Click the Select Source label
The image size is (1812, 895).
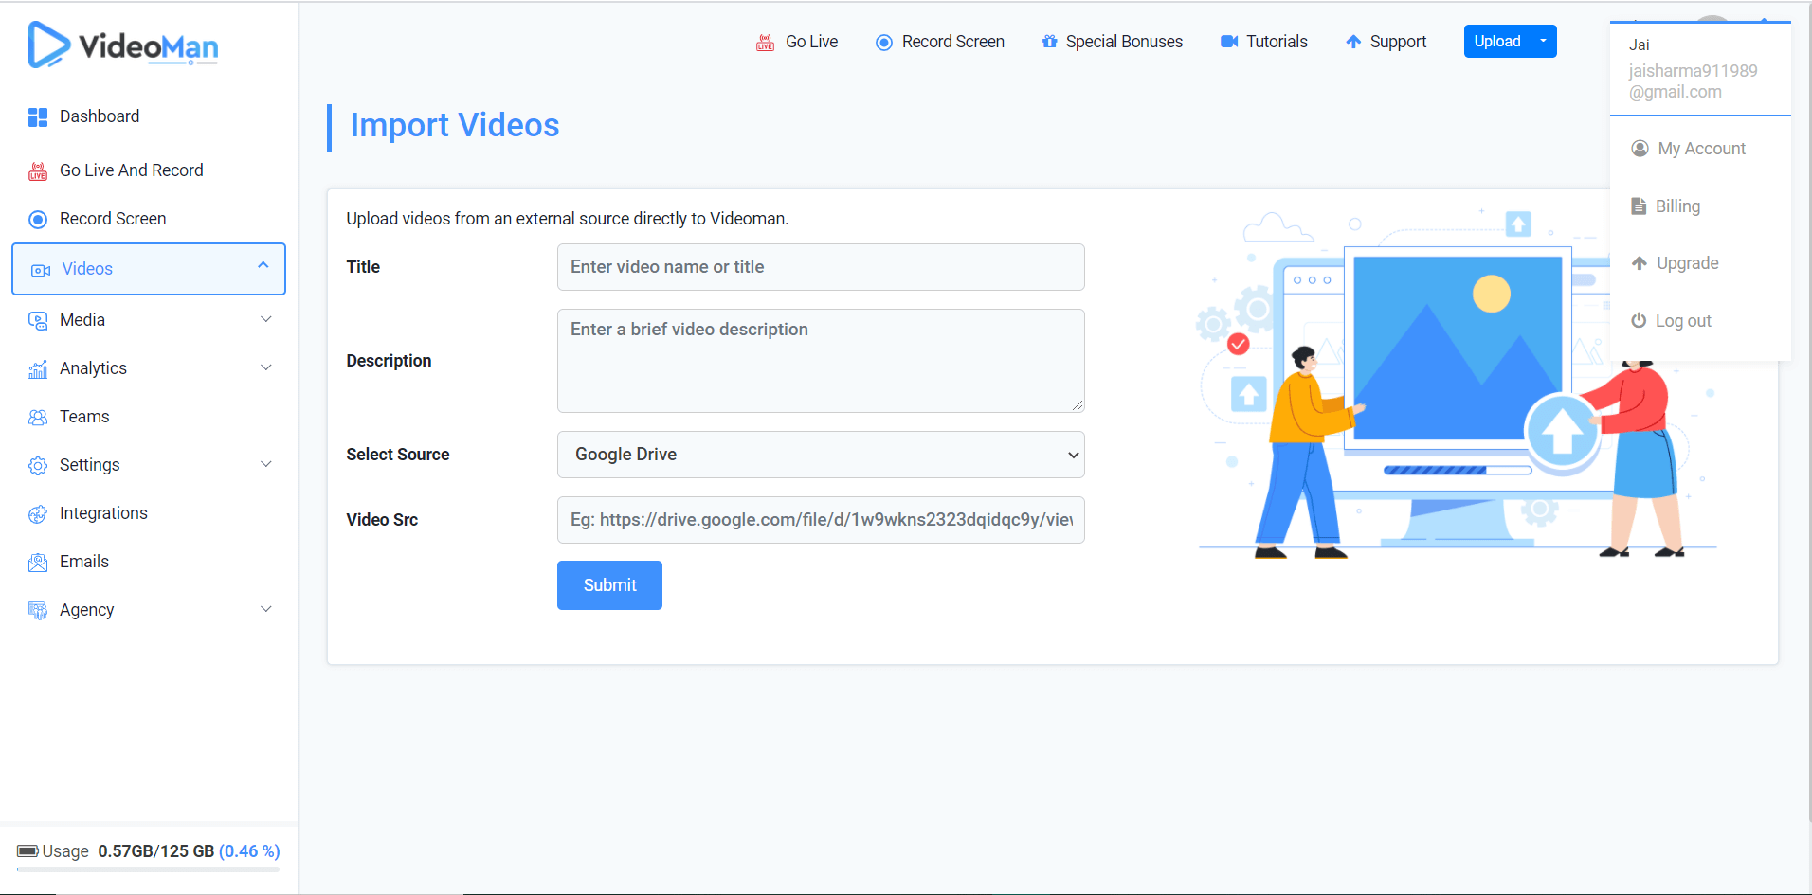pyautogui.click(x=398, y=455)
